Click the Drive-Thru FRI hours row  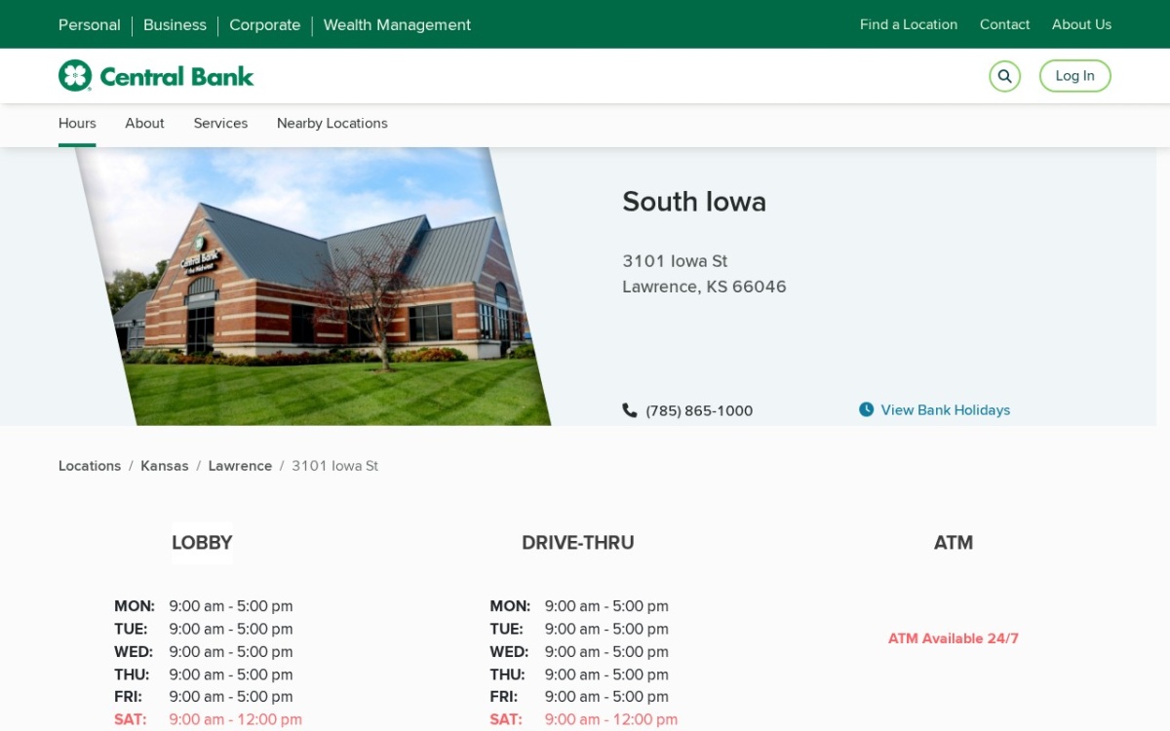(579, 697)
